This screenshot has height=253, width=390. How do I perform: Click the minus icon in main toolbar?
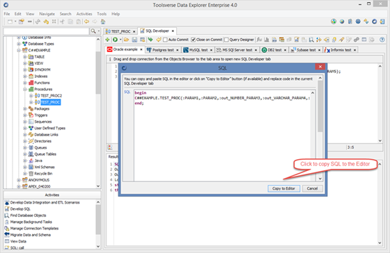coord(29,22)
